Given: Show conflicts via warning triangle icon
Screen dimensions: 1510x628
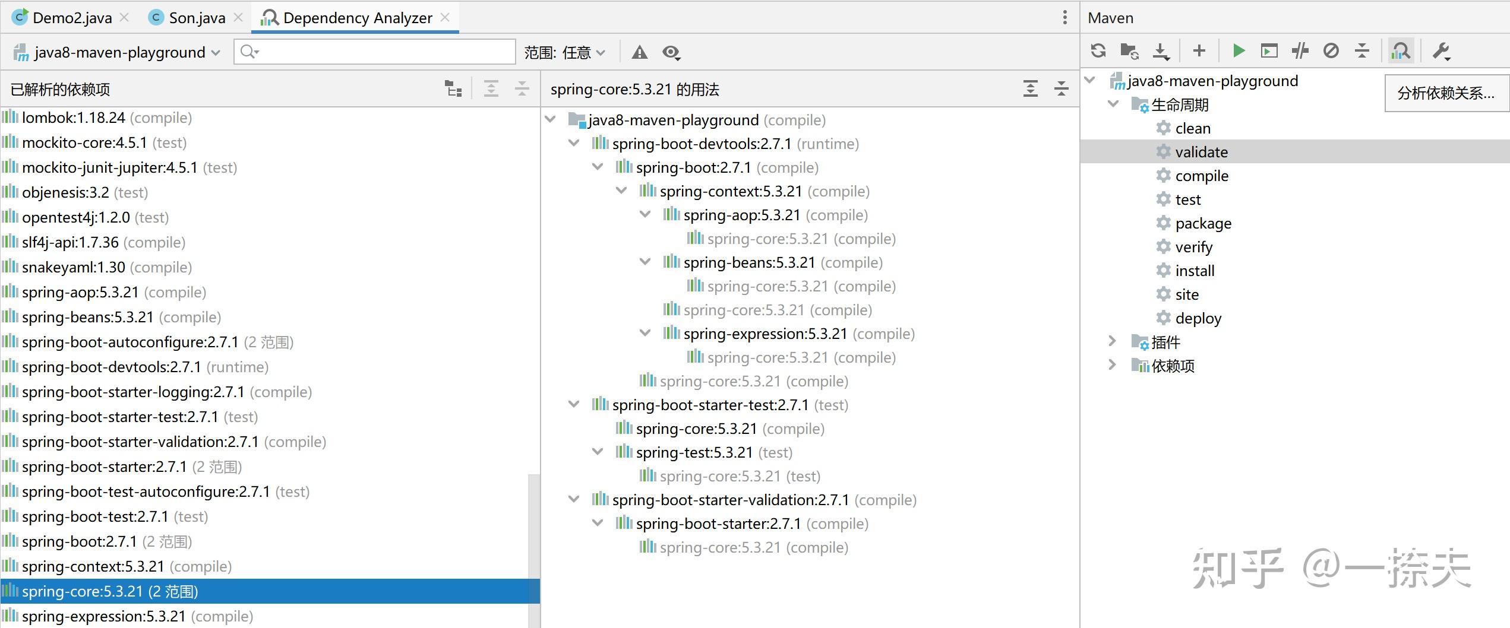Looking at the screenshot, I should [x=640, y=52].
